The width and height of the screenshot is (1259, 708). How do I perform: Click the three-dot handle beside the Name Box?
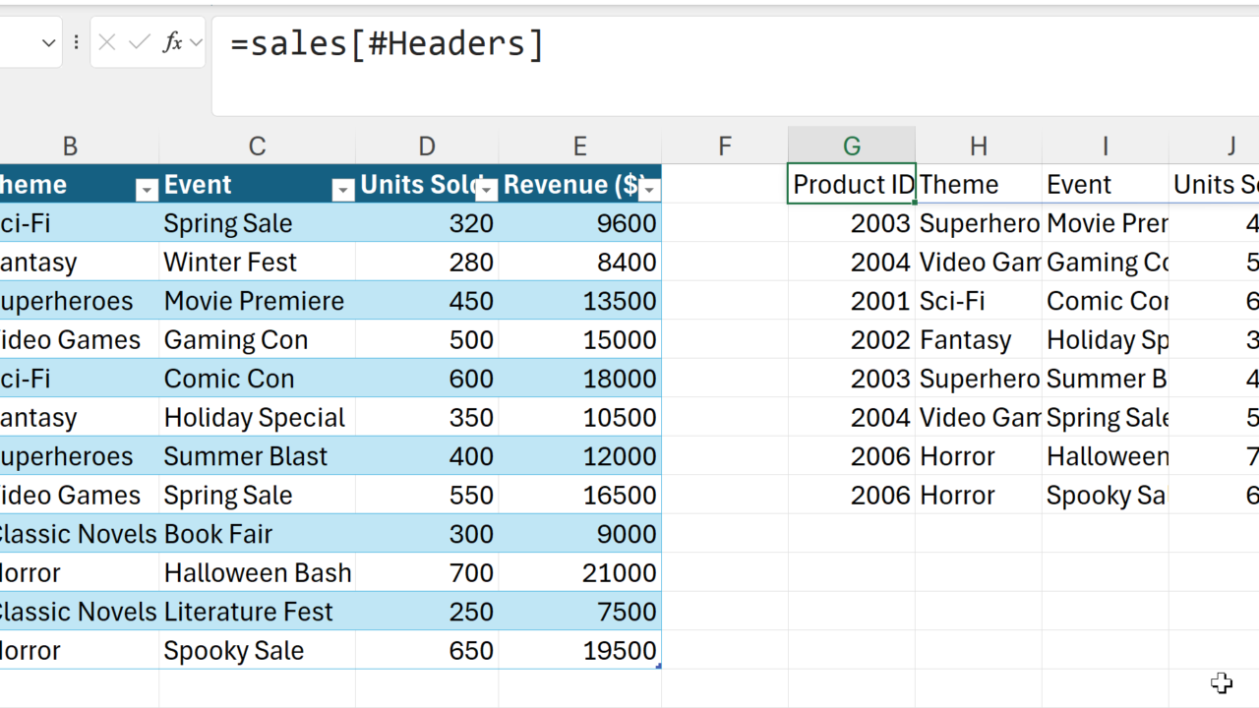pos(76,42)
